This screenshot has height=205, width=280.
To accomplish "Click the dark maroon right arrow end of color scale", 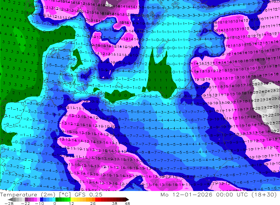I will 127,200.
